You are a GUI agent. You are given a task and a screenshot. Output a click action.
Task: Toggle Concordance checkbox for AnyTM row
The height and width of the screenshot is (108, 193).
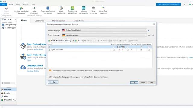pyautogui.click(x=141, y=50)
